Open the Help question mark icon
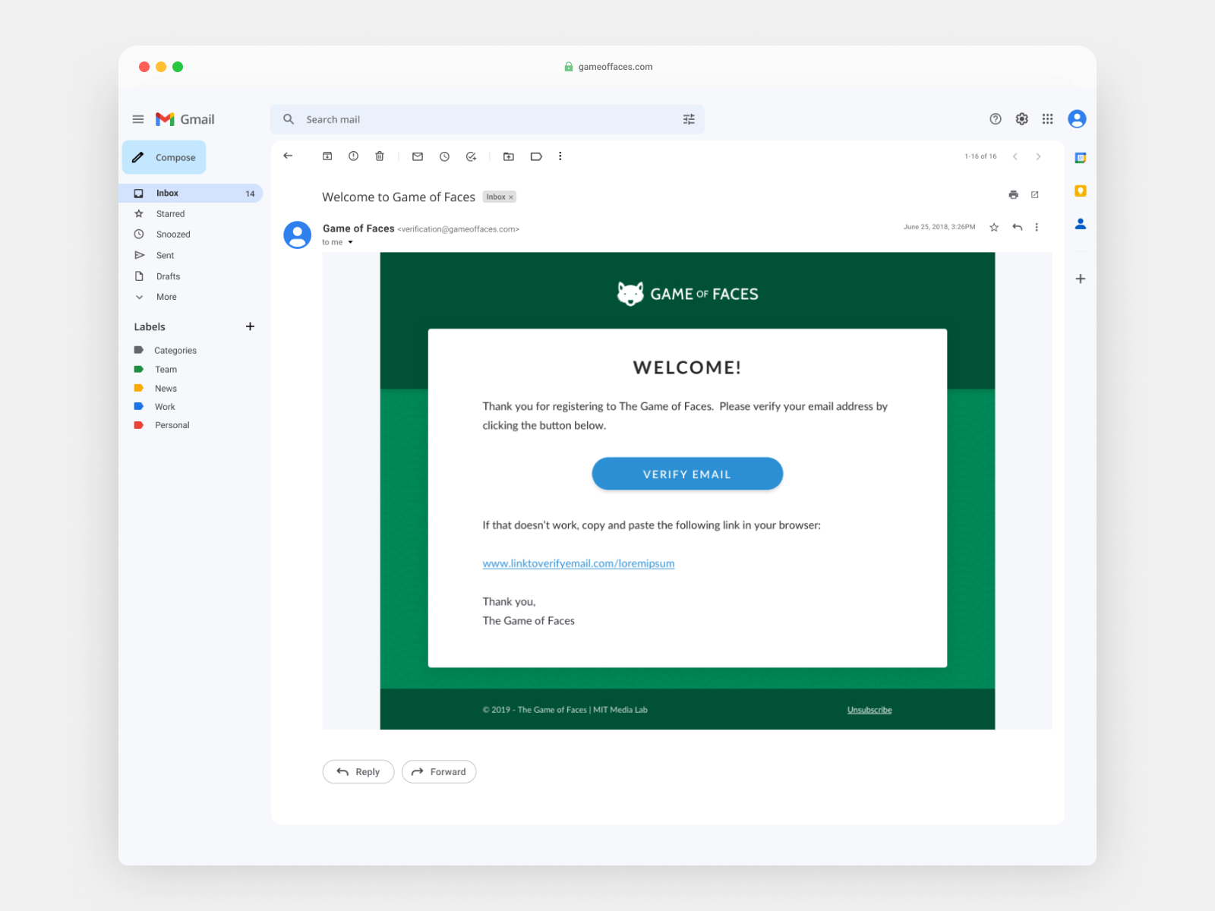 [996, 119]
